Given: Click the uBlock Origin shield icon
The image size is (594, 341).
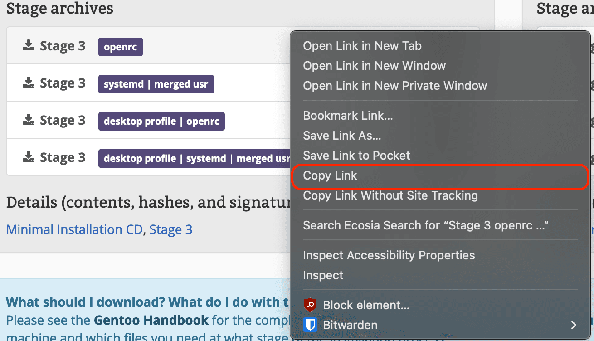Looking at the screenshot, I should click(x=310, y=305).
